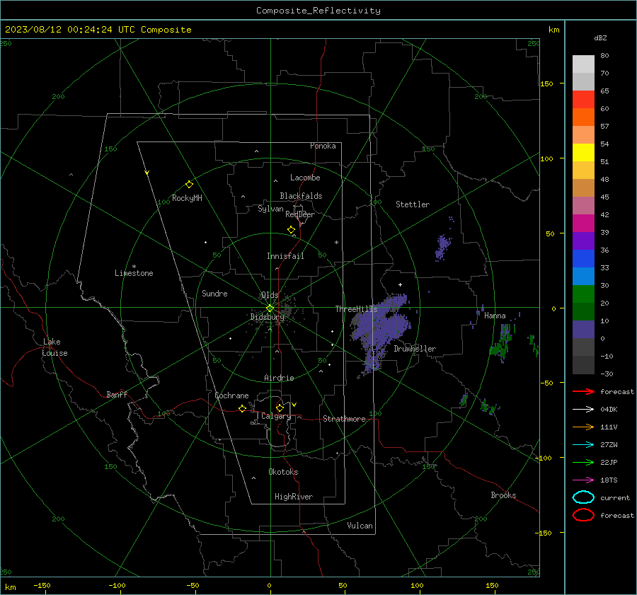Viewport: 637px width, 595px height.
Task: Click the magenta 18TS arrow icon
Action: tap(583, 480)
